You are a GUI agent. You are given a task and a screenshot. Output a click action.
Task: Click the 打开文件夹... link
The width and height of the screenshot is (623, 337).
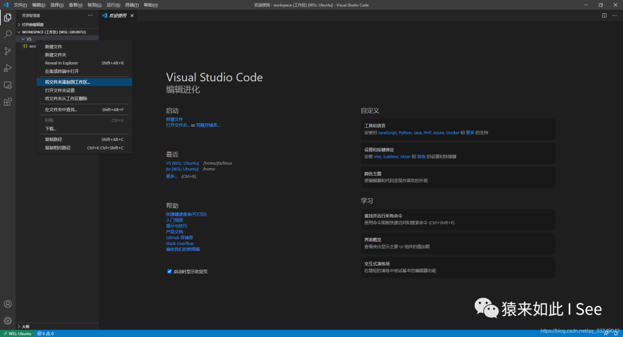click(x=178, y=125)
